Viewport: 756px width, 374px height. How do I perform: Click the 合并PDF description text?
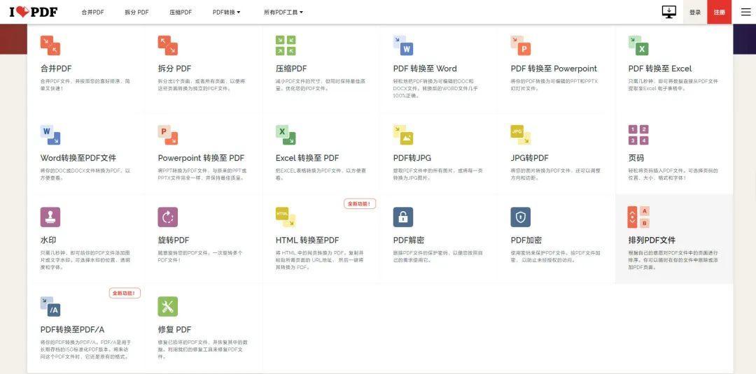pyautogui.click(x=85, y=85)
